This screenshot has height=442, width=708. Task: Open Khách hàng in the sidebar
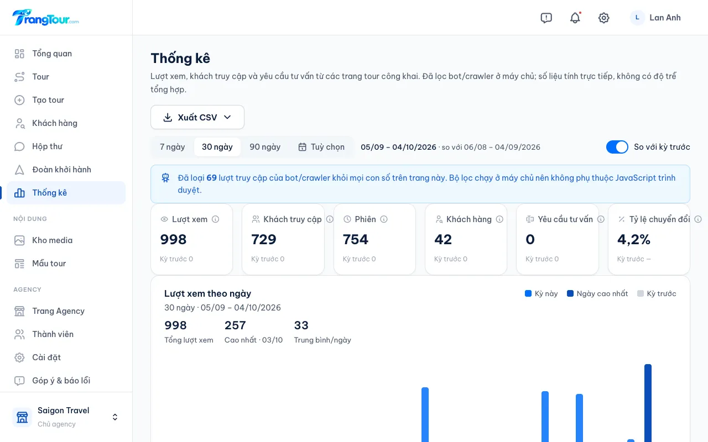coord(66,123)
